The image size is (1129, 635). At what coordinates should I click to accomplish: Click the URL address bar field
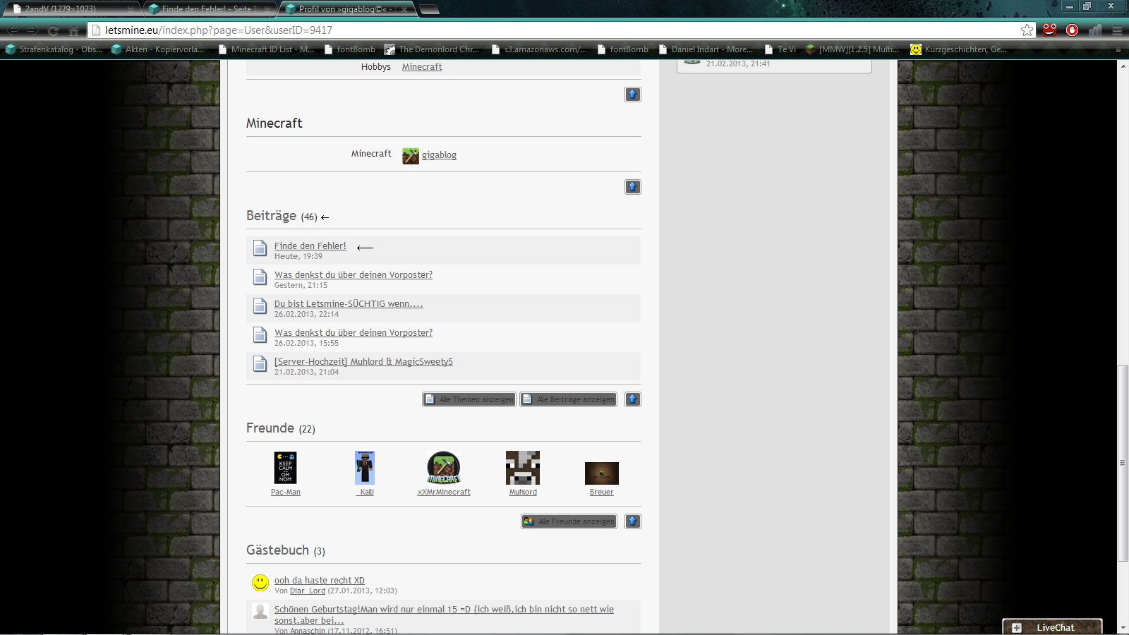[550, 30]
